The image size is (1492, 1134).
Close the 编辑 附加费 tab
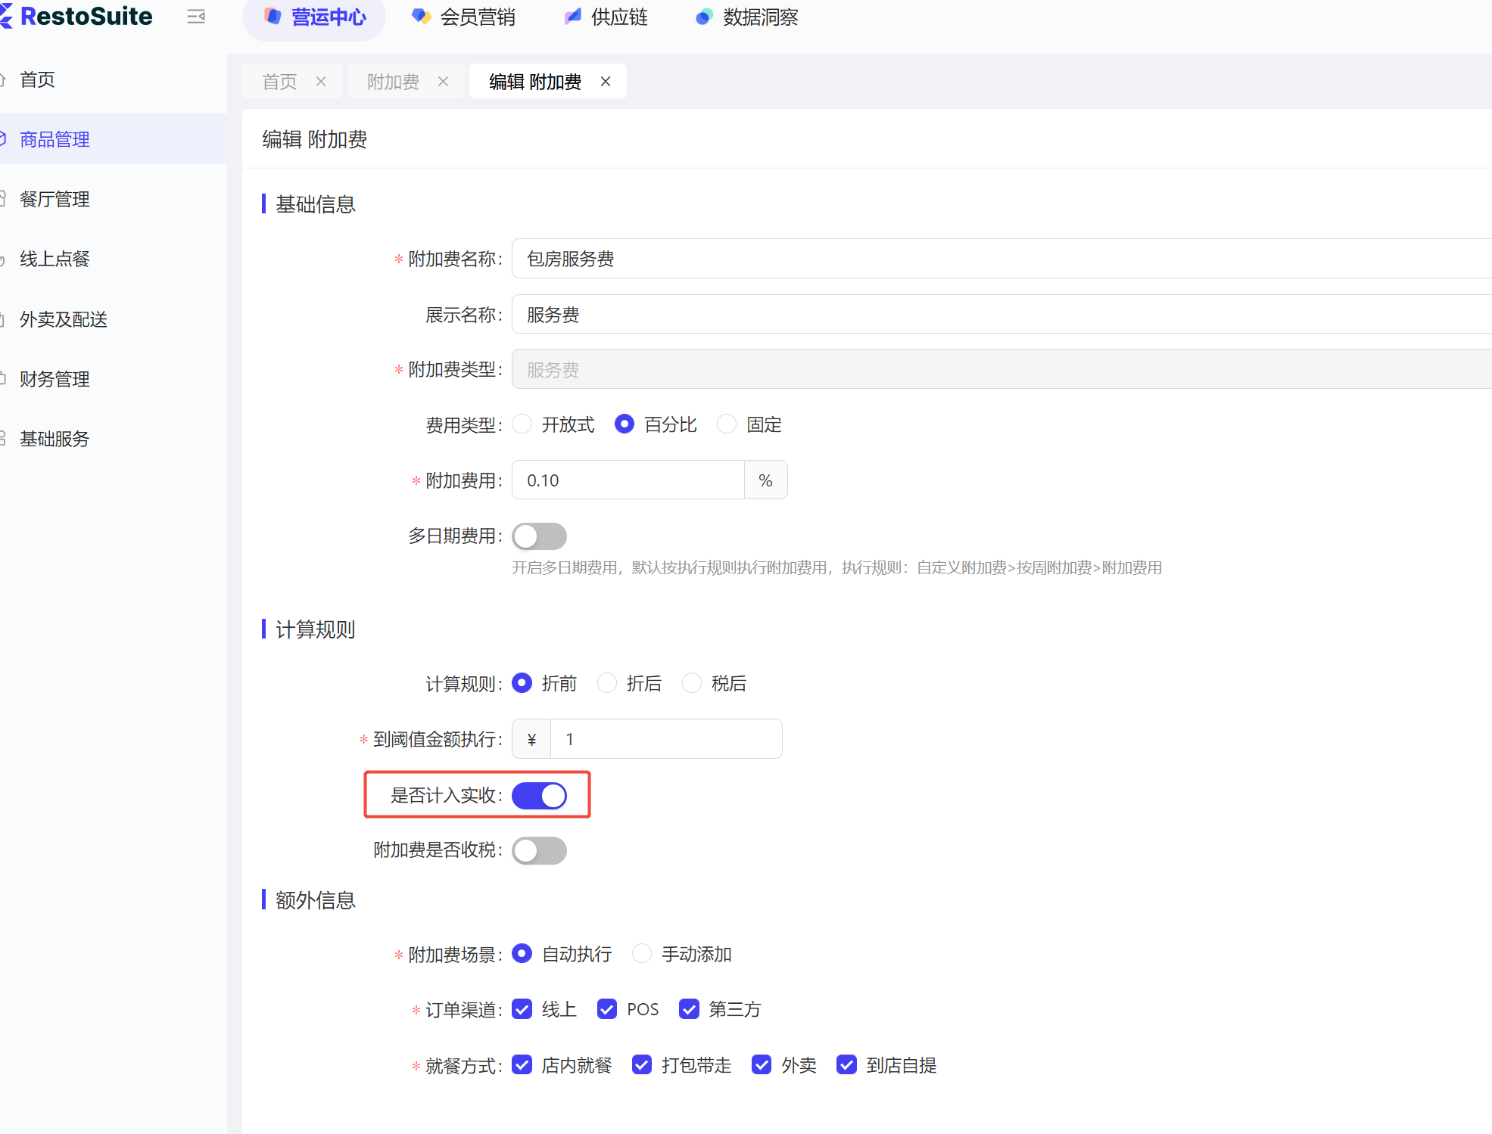(x=606, y=82)
